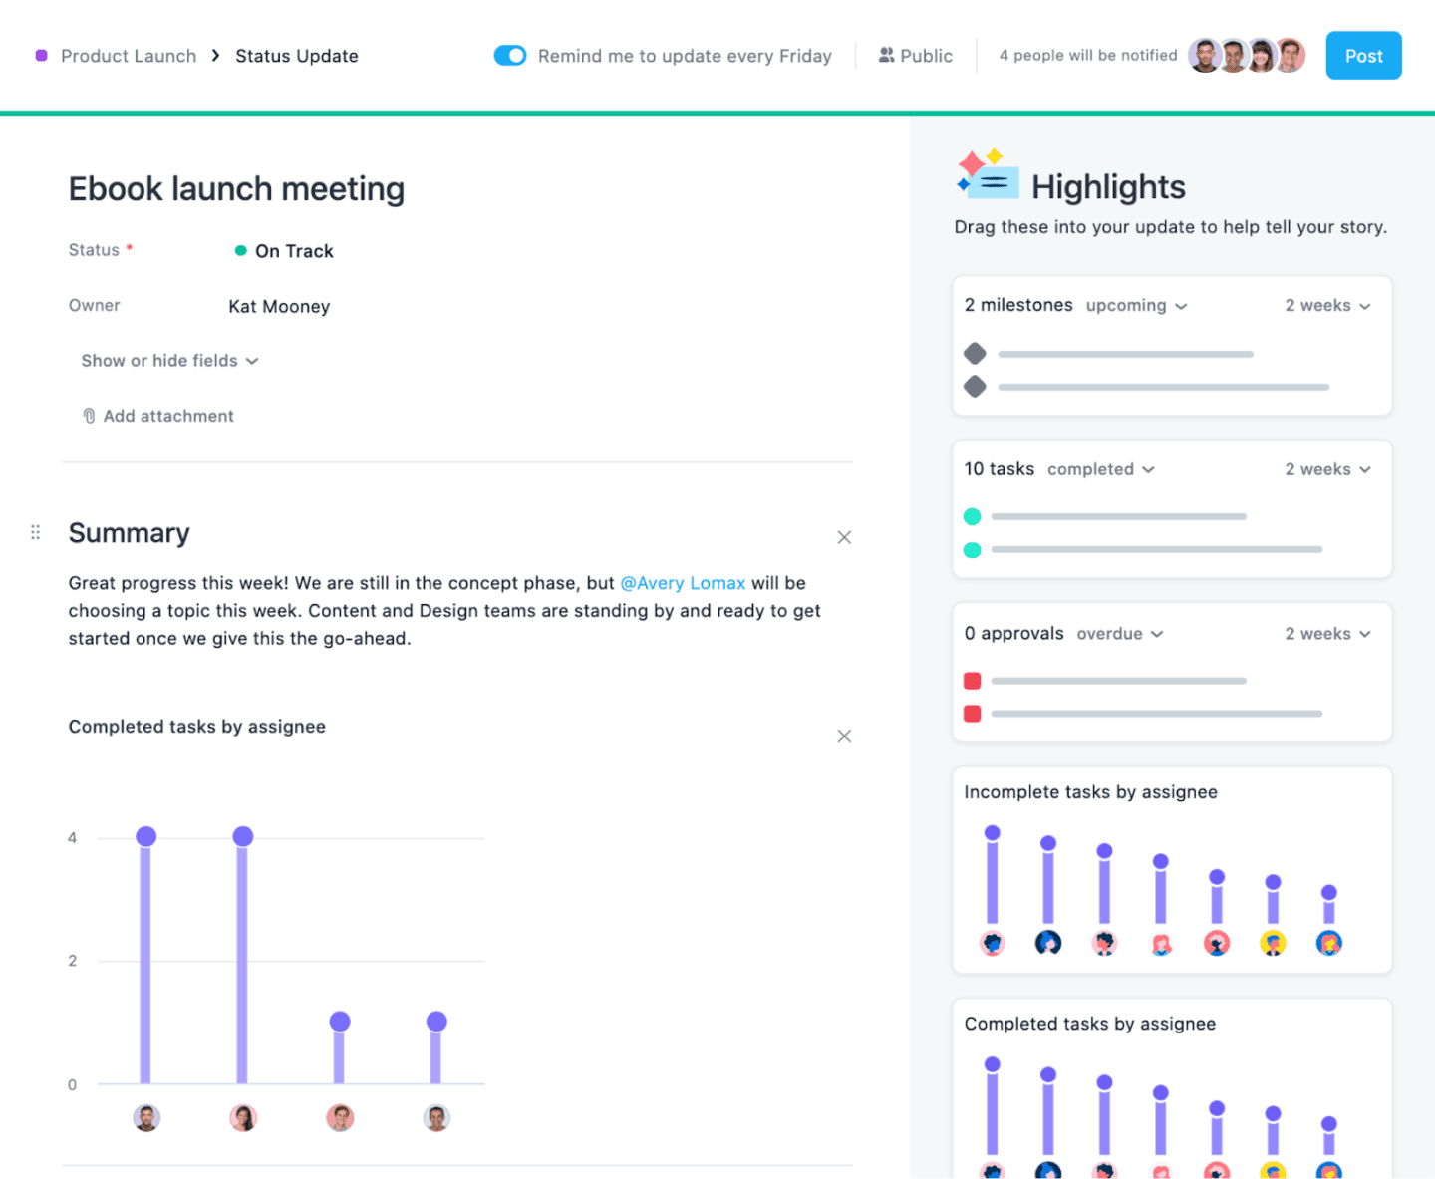Toggle the Friday update reminder switch
The image size is (1435, 1179).
510,56
